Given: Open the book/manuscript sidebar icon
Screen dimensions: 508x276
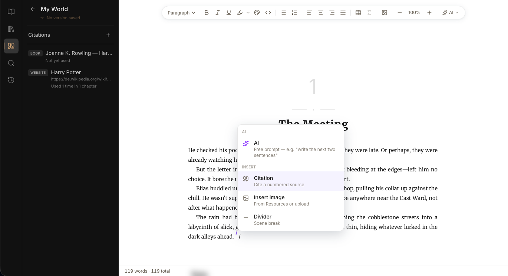Looking at the screenshot, I should coord(11,12).
